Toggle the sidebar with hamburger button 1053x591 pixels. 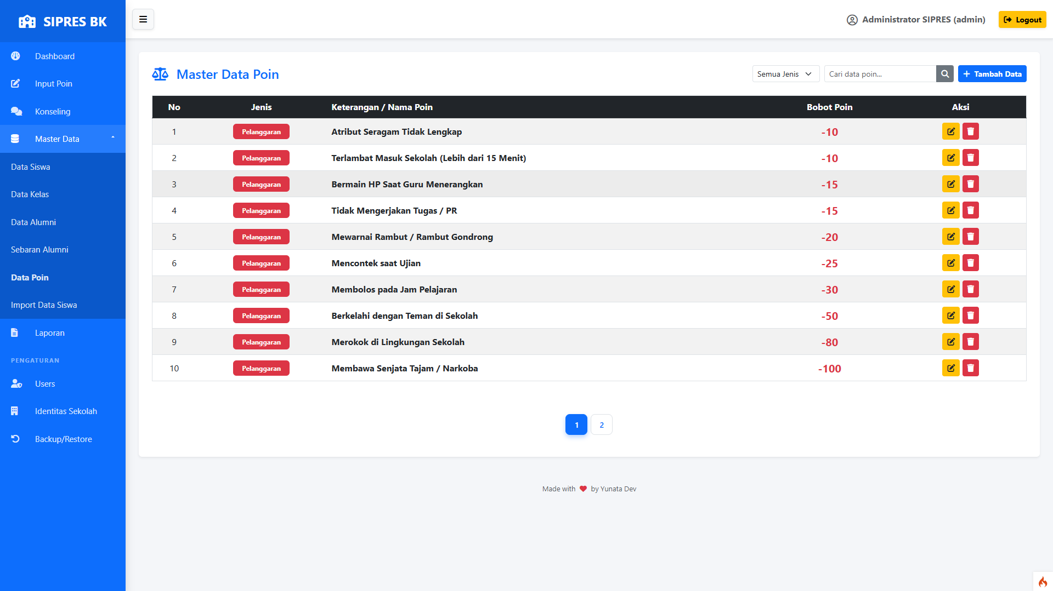tap(143, 20)
